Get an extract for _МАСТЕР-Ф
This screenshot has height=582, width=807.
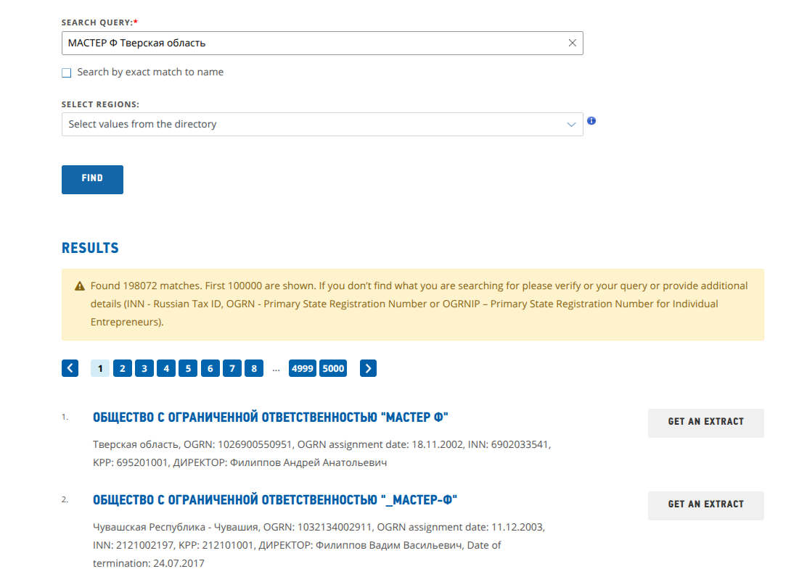point(705,505)
